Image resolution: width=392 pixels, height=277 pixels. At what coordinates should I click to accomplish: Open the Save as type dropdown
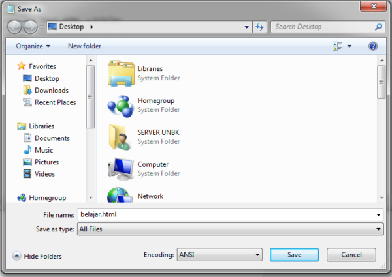pyautogui.click(x=230, y=229)
